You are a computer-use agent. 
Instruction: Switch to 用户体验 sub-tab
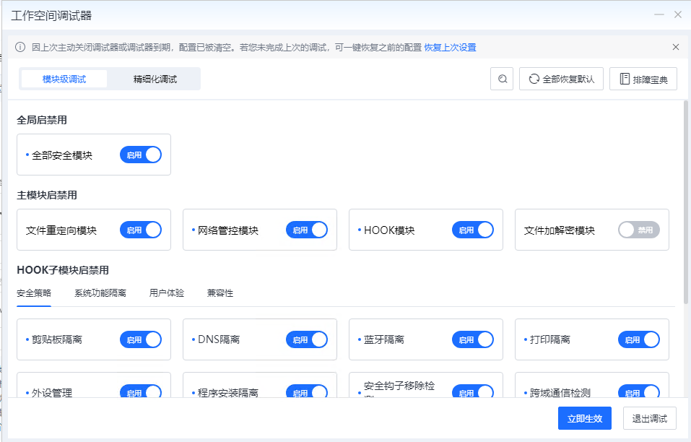[167, 293]
